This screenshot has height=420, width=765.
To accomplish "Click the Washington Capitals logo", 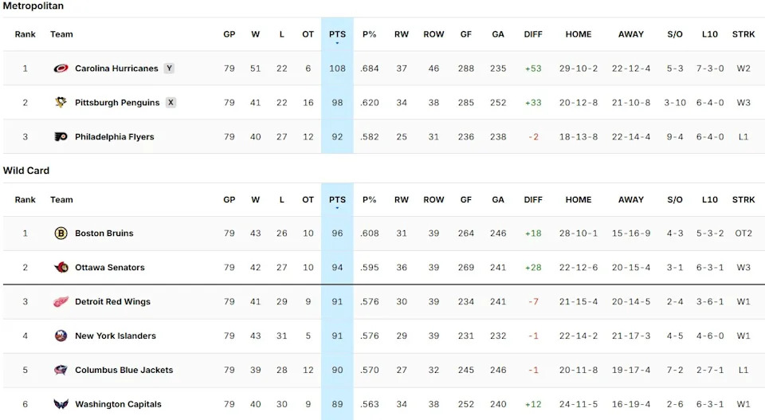I will [x=61, y=405].
